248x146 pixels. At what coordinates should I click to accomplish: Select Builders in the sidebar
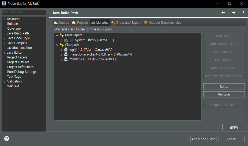[13, 24]
